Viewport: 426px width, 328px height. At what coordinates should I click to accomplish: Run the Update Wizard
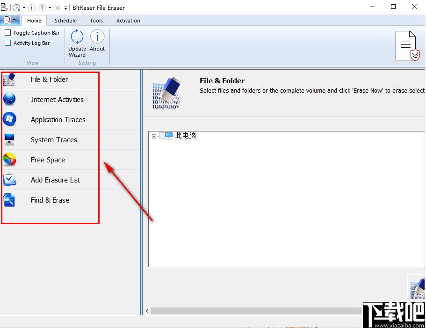77,44
